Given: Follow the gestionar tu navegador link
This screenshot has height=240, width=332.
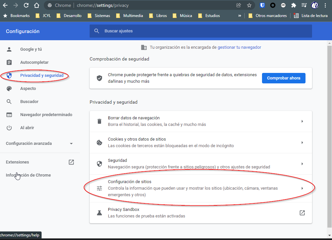Looking at the screenshot, I should 239,47.
